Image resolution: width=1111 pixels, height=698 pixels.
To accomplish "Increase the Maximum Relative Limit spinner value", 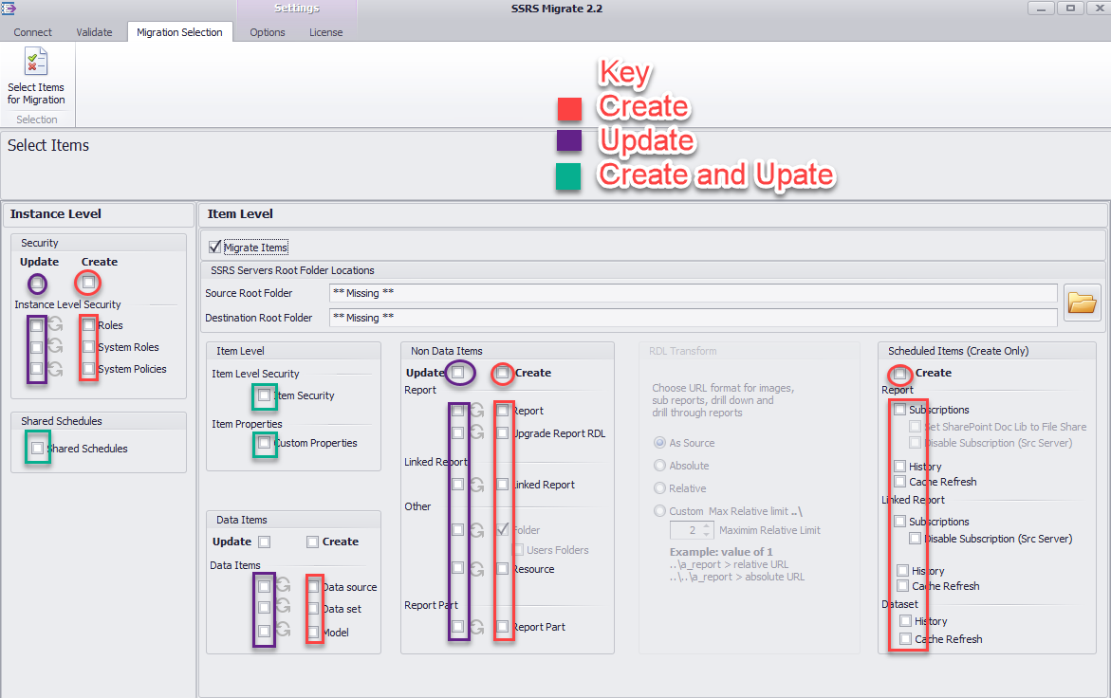I will pos(707,526).
